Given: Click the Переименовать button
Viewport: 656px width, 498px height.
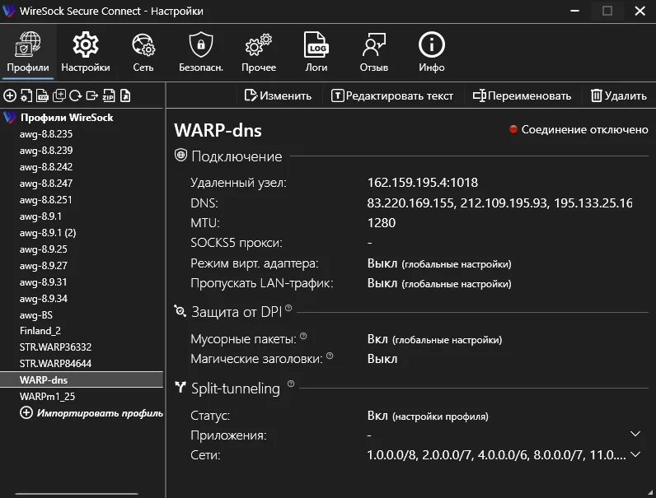Looking at the screenshot, I should point(522,95).
